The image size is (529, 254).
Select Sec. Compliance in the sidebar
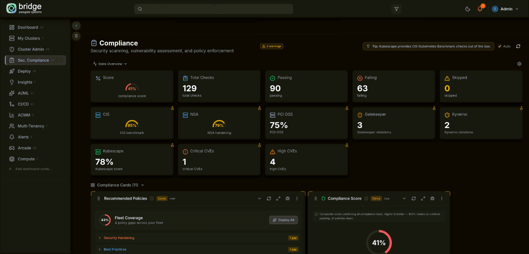click(x=35, y=60)
